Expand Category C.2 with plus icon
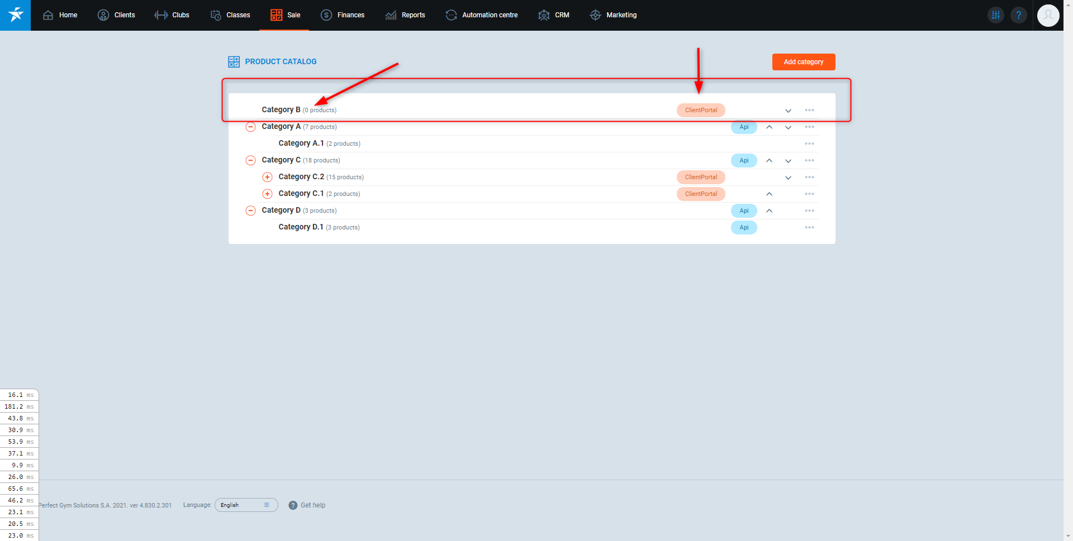This screenshot has height=541, width=1073. pos(268,177)
